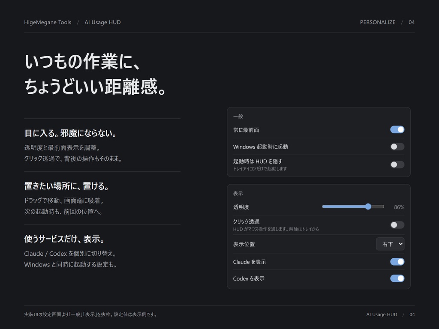This screenshot has height=329, width=439.
Task: Click AI Usage HUD header breadcrumb
Action: click(102, 22)
